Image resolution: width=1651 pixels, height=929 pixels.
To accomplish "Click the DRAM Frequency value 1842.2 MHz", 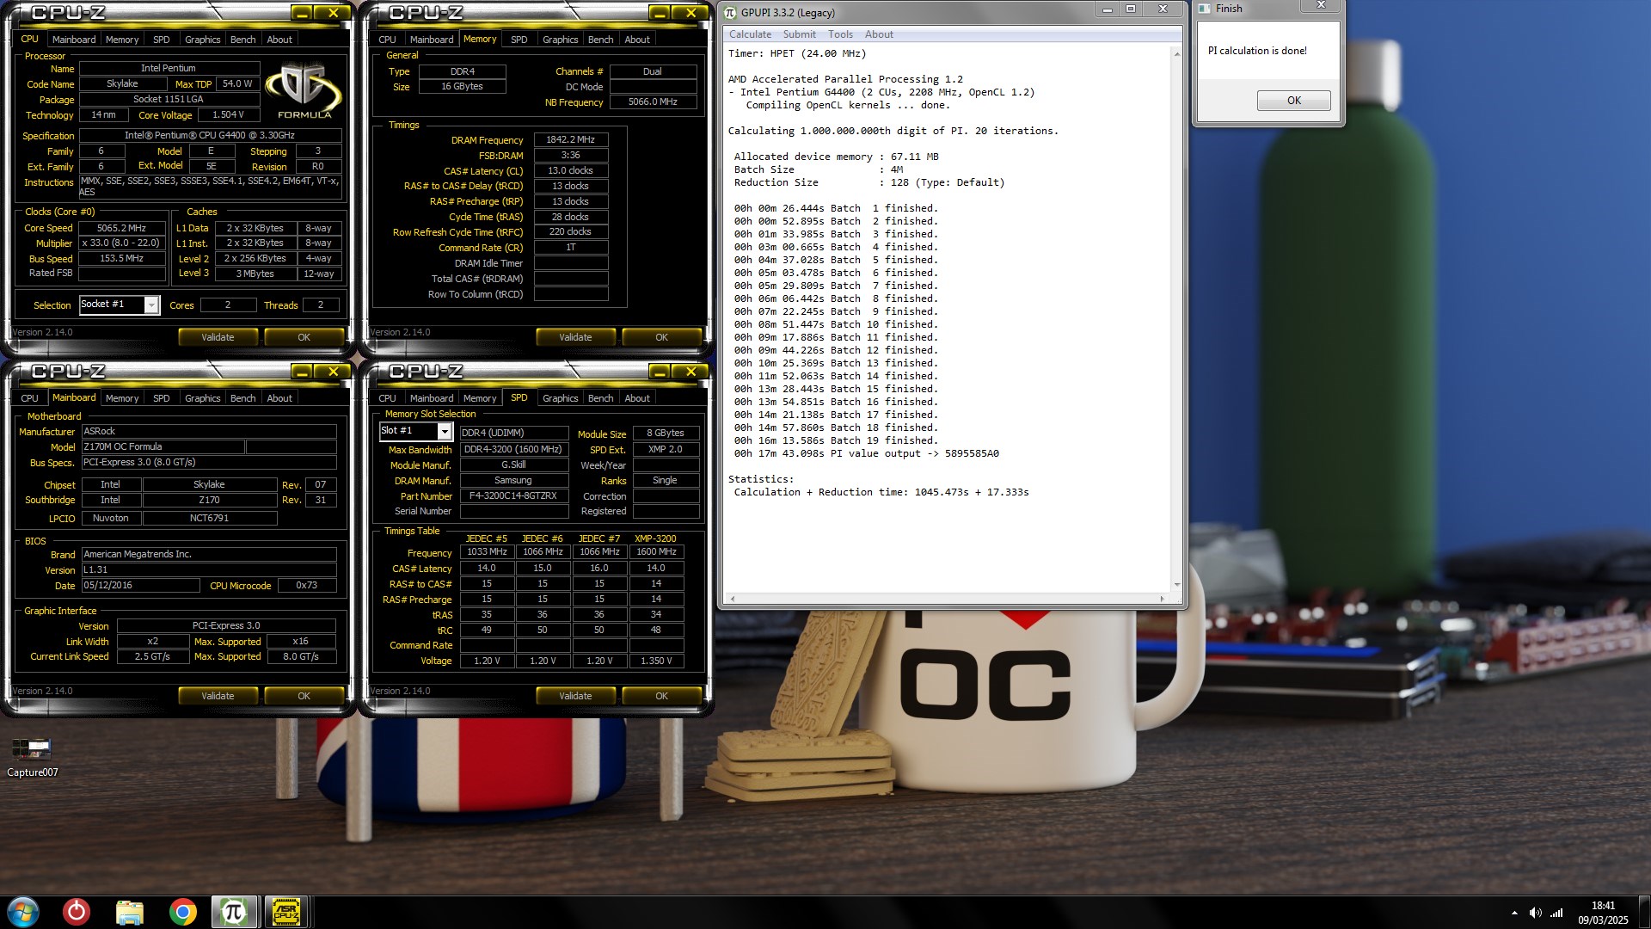I will [x=570, y=139].
